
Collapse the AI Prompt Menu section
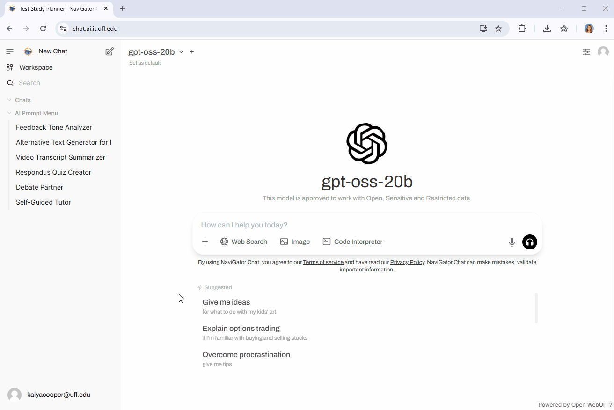pyautogui.click(x=36, y=113)
